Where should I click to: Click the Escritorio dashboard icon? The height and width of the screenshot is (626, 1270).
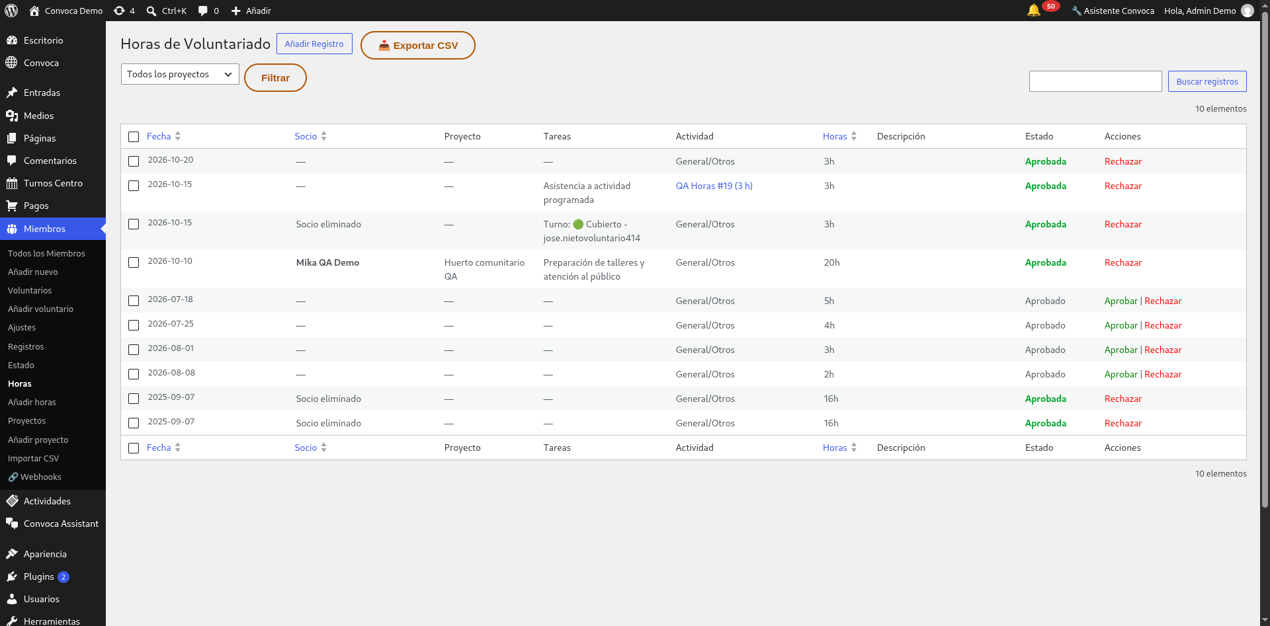(12, 40)
